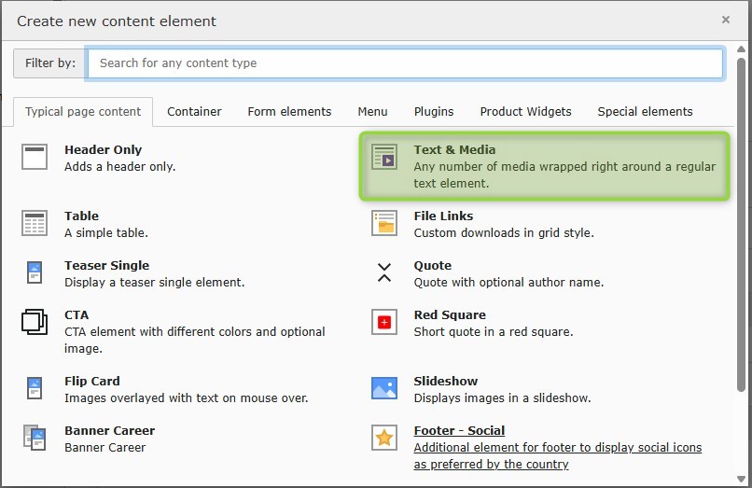This screenshot has width=752, height=488.
Task: Choose the CTA element icon
Action: pos(35,323)
